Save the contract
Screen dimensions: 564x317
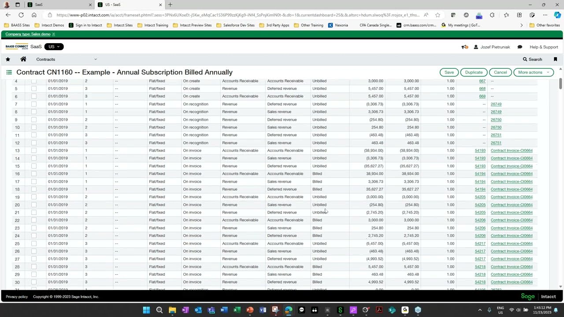pyautogui.click(x=449, y=72)
